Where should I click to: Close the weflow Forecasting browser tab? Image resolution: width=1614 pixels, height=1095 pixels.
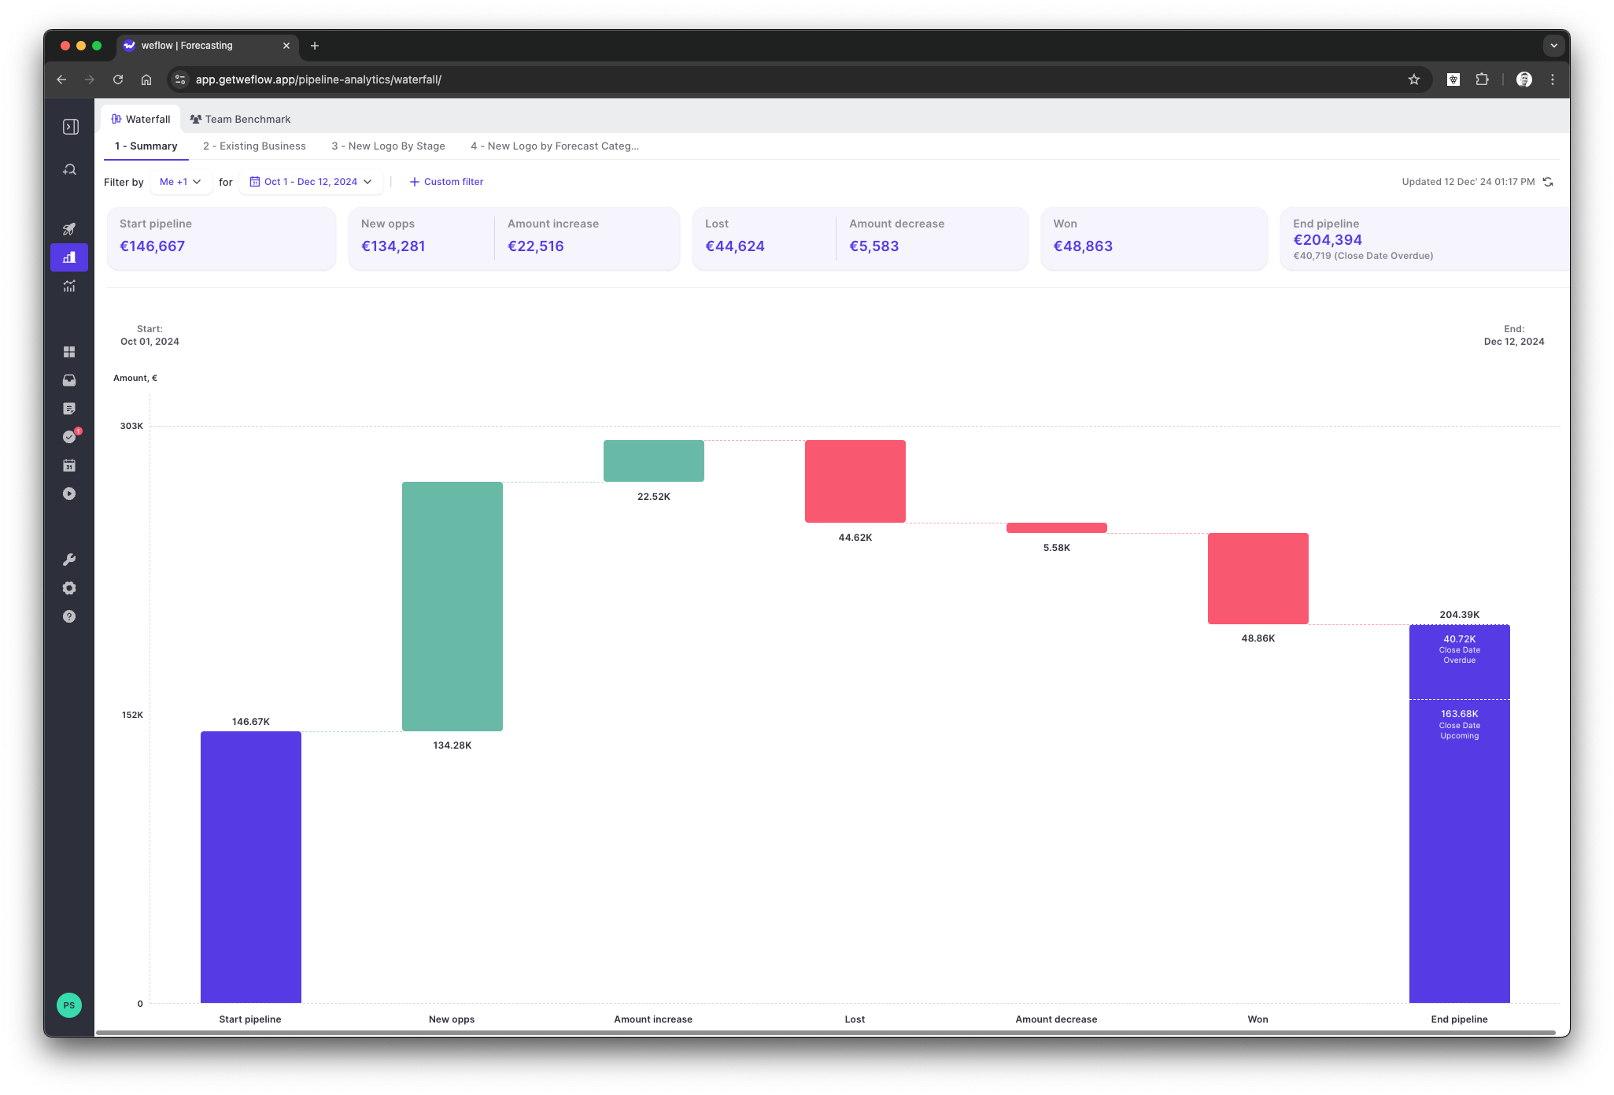point(286,46)
